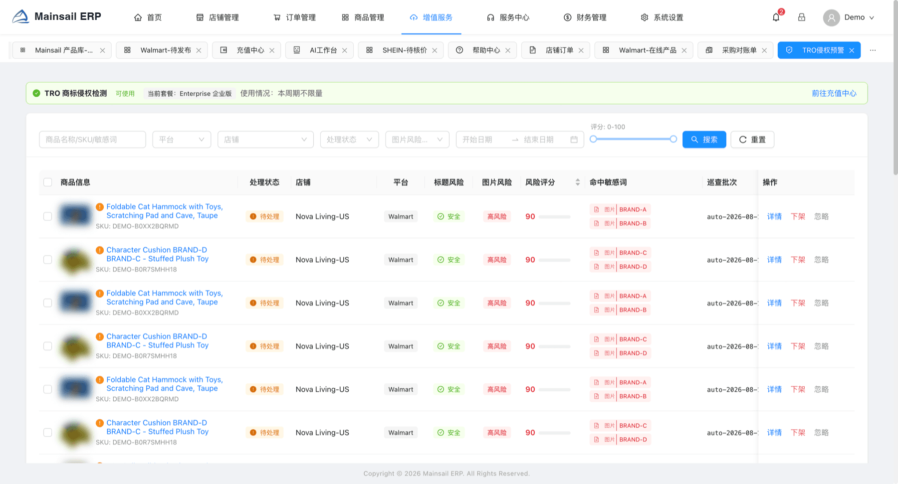Open the tab overflow ellipsis menu

pos(873,50)
